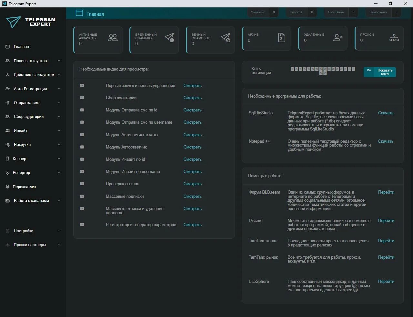Click video icon beside Регистратор и генератор параметров
413x317 pixels.
(82, 225)
